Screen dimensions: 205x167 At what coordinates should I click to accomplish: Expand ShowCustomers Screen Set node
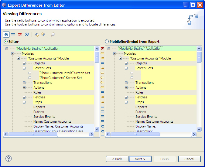click(x=30, y=78)
